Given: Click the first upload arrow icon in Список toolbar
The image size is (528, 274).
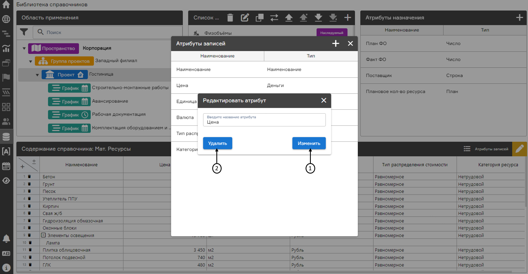Looking at the screenshot, I should coord(289,18).
